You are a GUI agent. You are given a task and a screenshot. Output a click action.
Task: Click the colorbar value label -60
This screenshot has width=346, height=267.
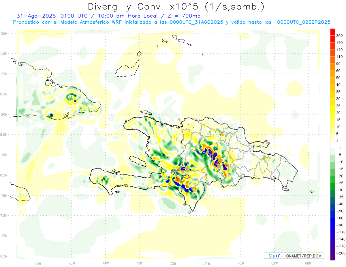click(340, 218)
